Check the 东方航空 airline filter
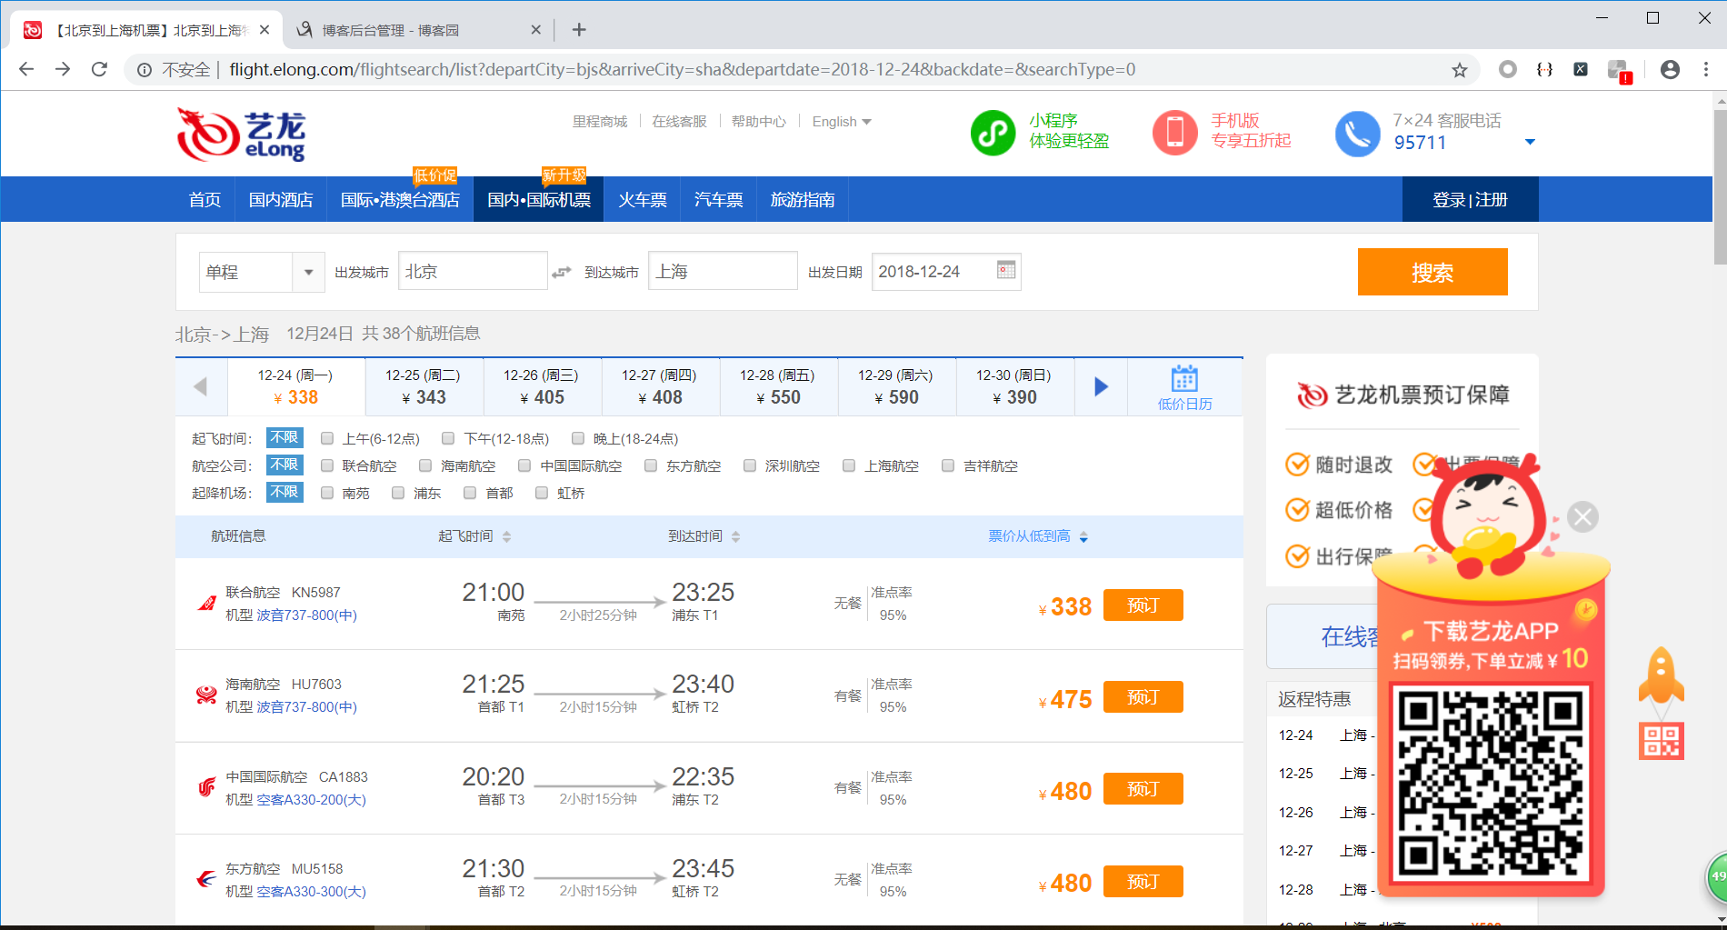Viewport: 1727px width, 930px height. point(651,466)
